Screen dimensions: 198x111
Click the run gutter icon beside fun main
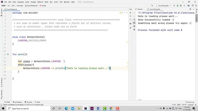coord(8,54)
